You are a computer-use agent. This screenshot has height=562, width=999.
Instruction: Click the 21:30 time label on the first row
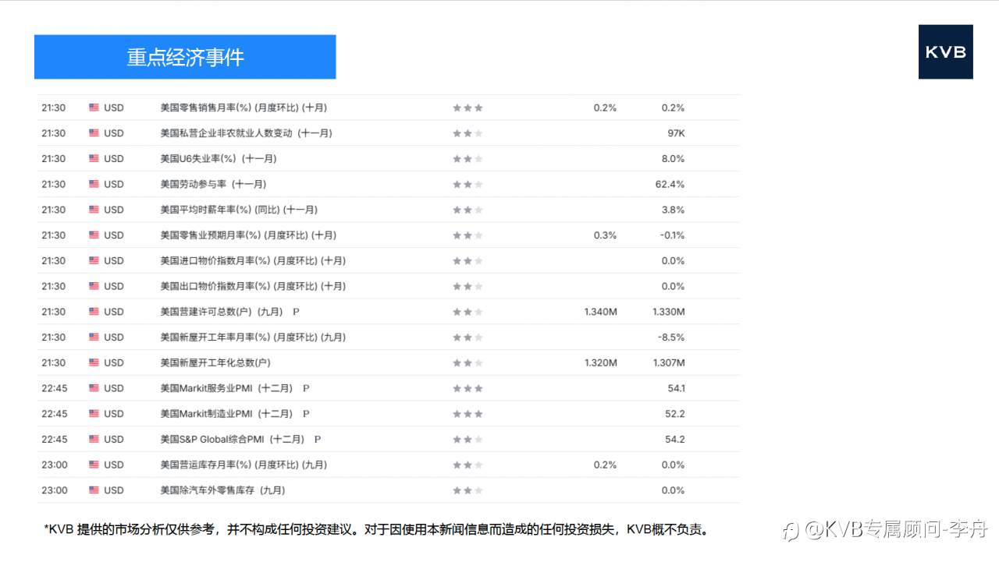(53, 108)
